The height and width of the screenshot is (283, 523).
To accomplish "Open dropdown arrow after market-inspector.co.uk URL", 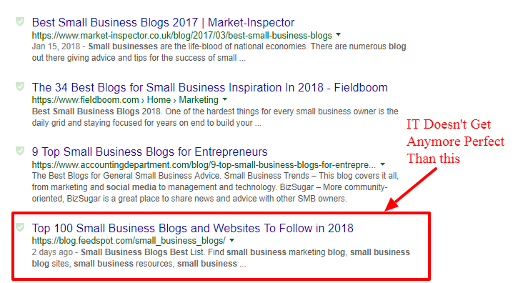I will tap(338, 35).
